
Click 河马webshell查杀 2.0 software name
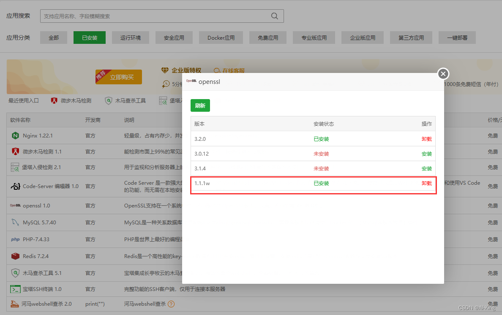(46, 304)
